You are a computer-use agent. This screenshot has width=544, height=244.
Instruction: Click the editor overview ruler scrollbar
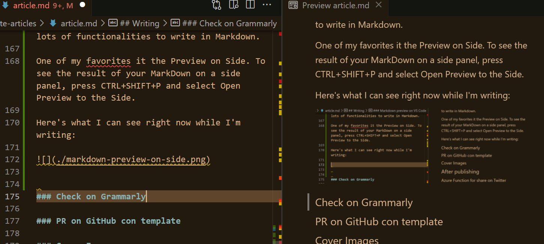pos(280,131)
